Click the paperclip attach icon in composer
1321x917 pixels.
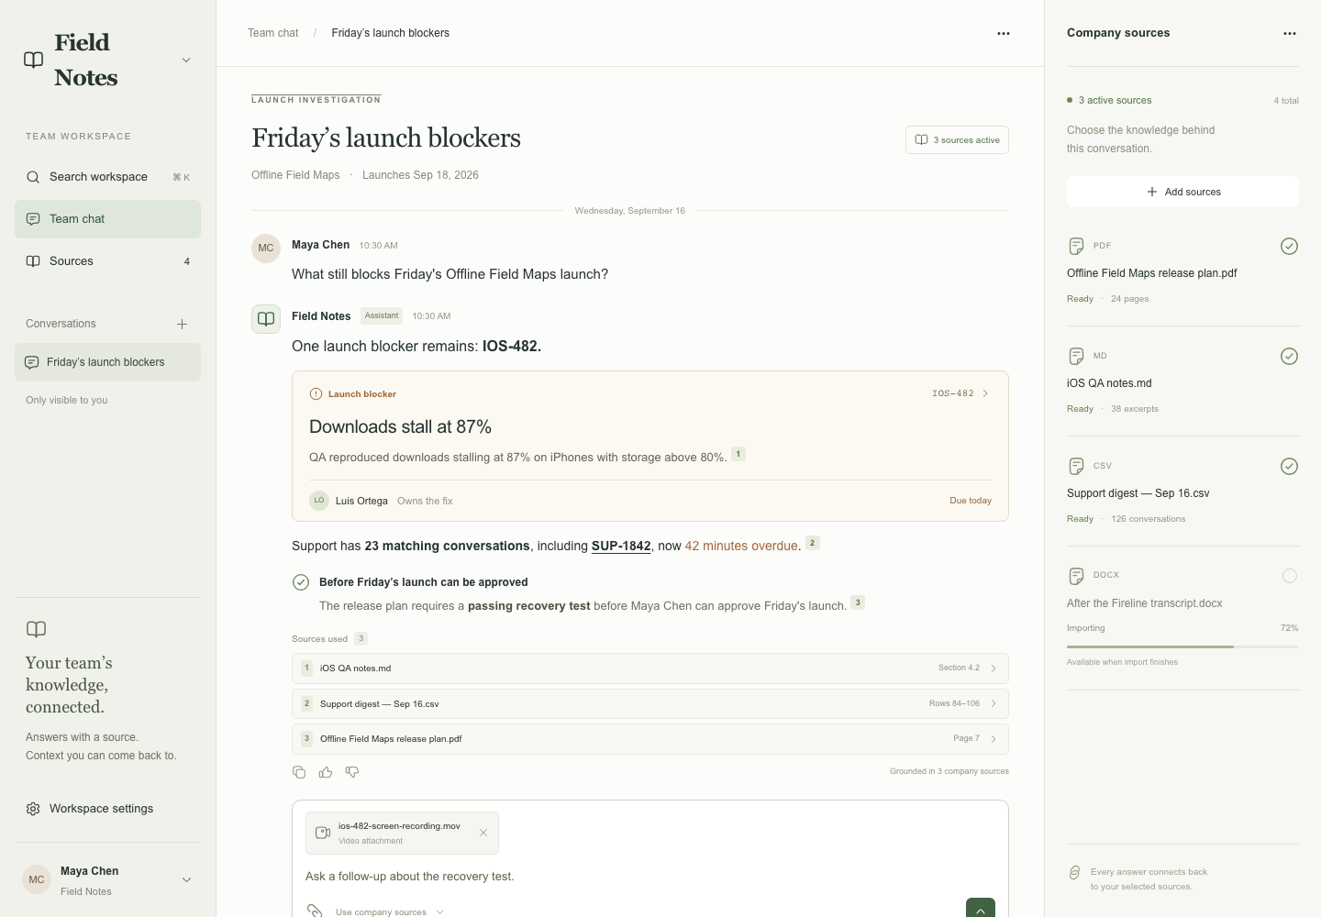point(315,911)
